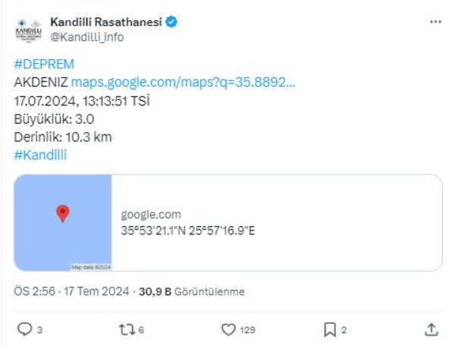This screenshot has width=455, height=346.
Task: Open the three-dot more options menu
Action: click(x=435, y=22)
